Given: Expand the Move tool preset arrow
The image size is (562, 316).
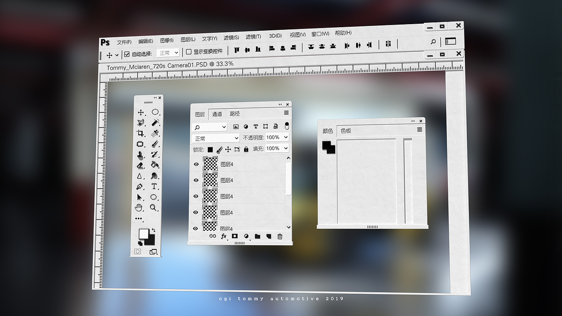Looking at the screenshot, I should 117,55.
